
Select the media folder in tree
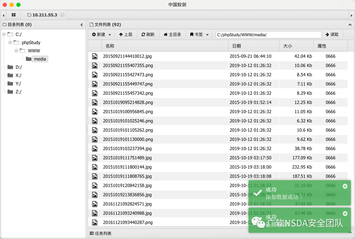[x=40, y=59]
